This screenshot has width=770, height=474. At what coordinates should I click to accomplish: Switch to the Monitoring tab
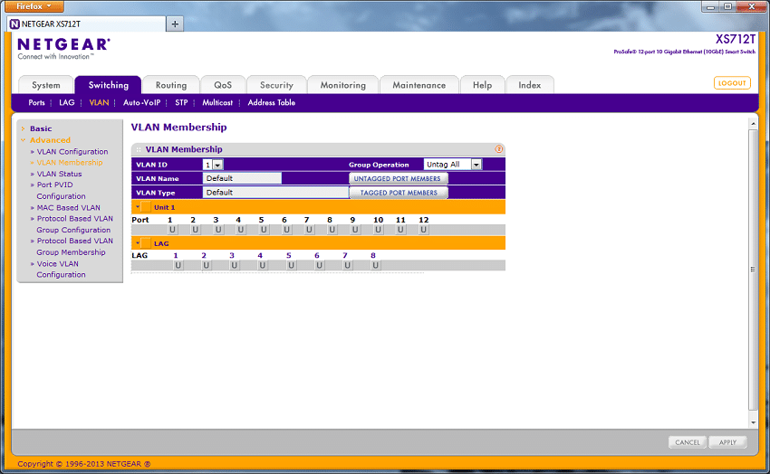click(342, 85)
